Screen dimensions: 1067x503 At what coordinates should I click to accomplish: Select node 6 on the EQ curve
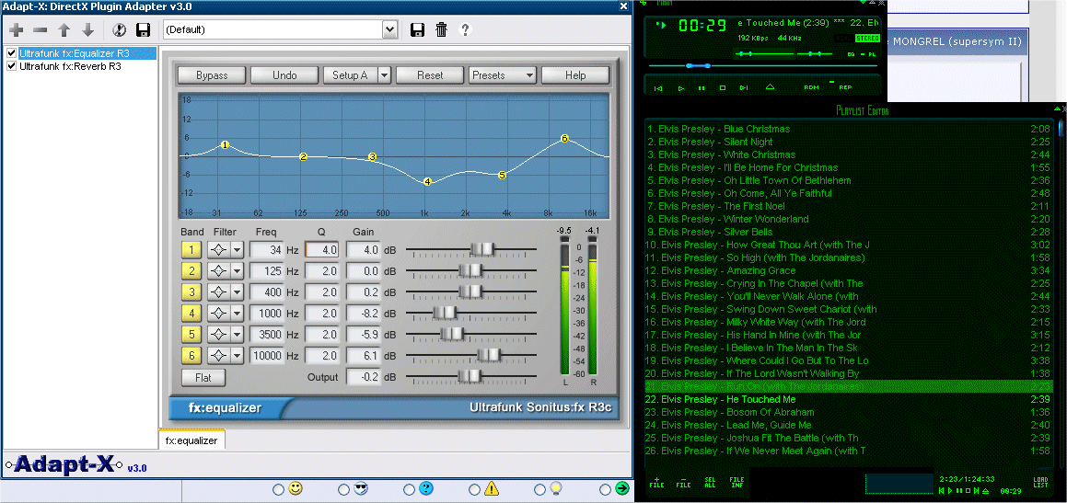point(564,139)
